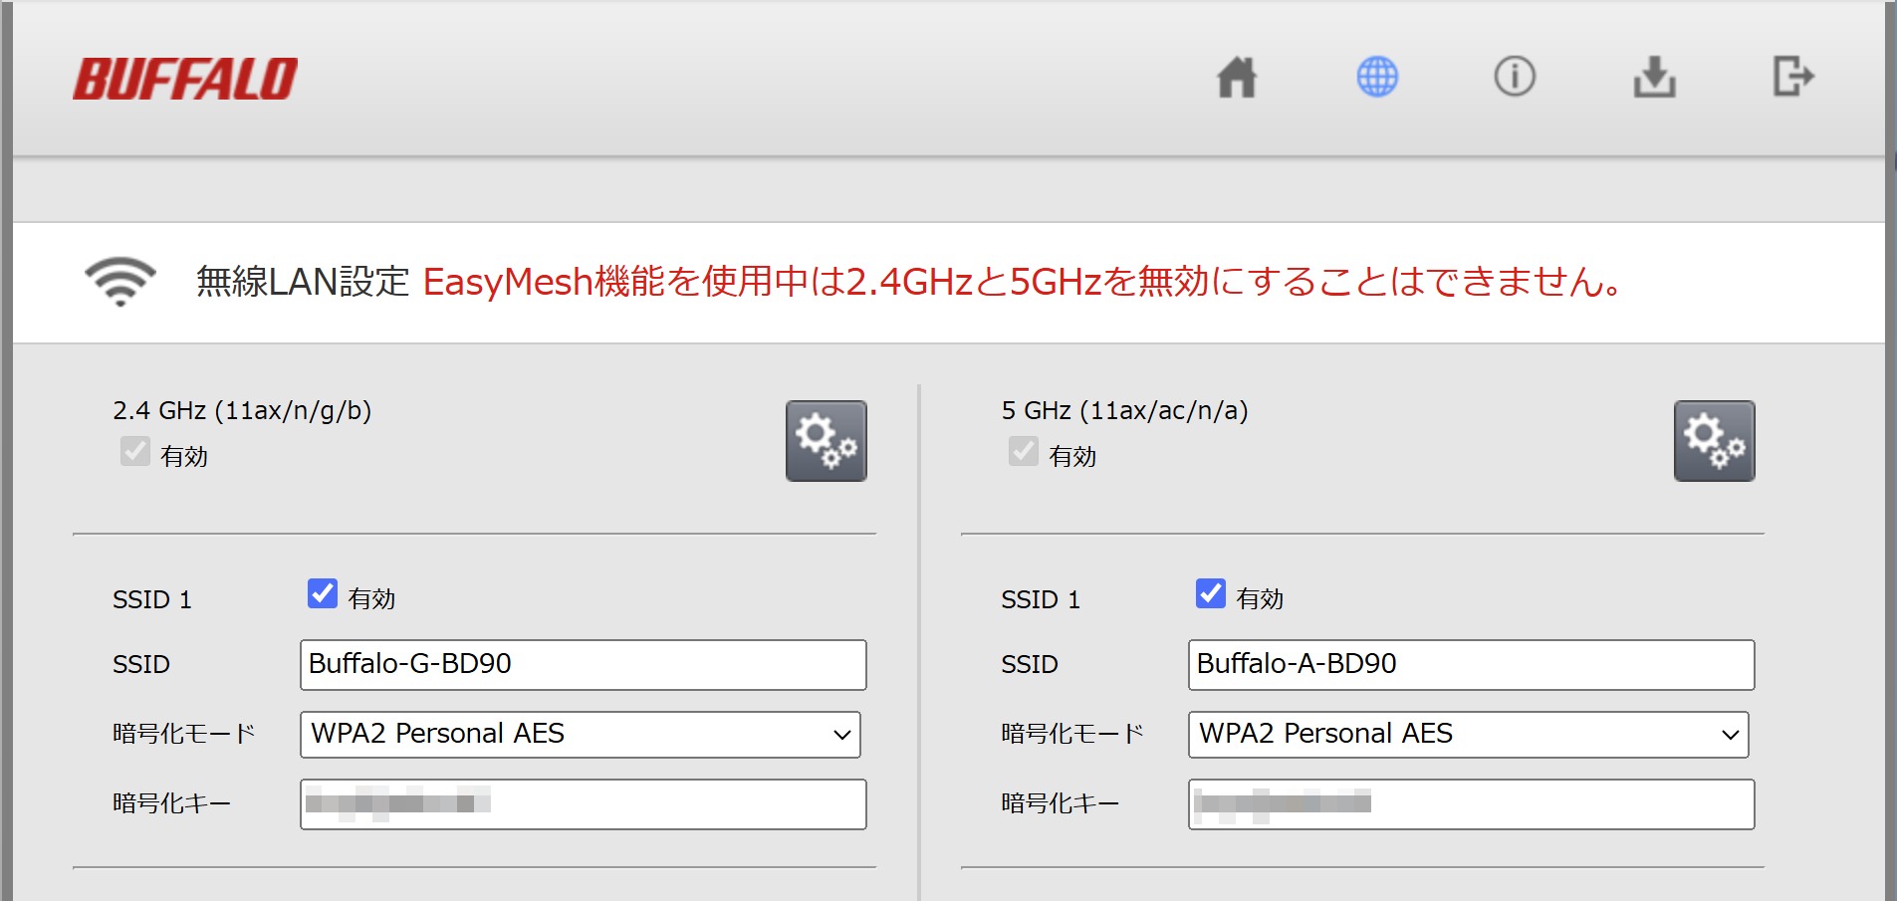
Task: Open 2.4 GHz advanced settings gear button
Action: click(x=827, y=441)
